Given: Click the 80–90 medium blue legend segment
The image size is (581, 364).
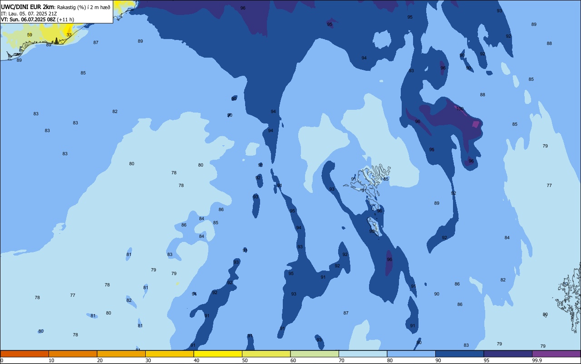Looking at the screenshot, I should click(x=411, y=354).
